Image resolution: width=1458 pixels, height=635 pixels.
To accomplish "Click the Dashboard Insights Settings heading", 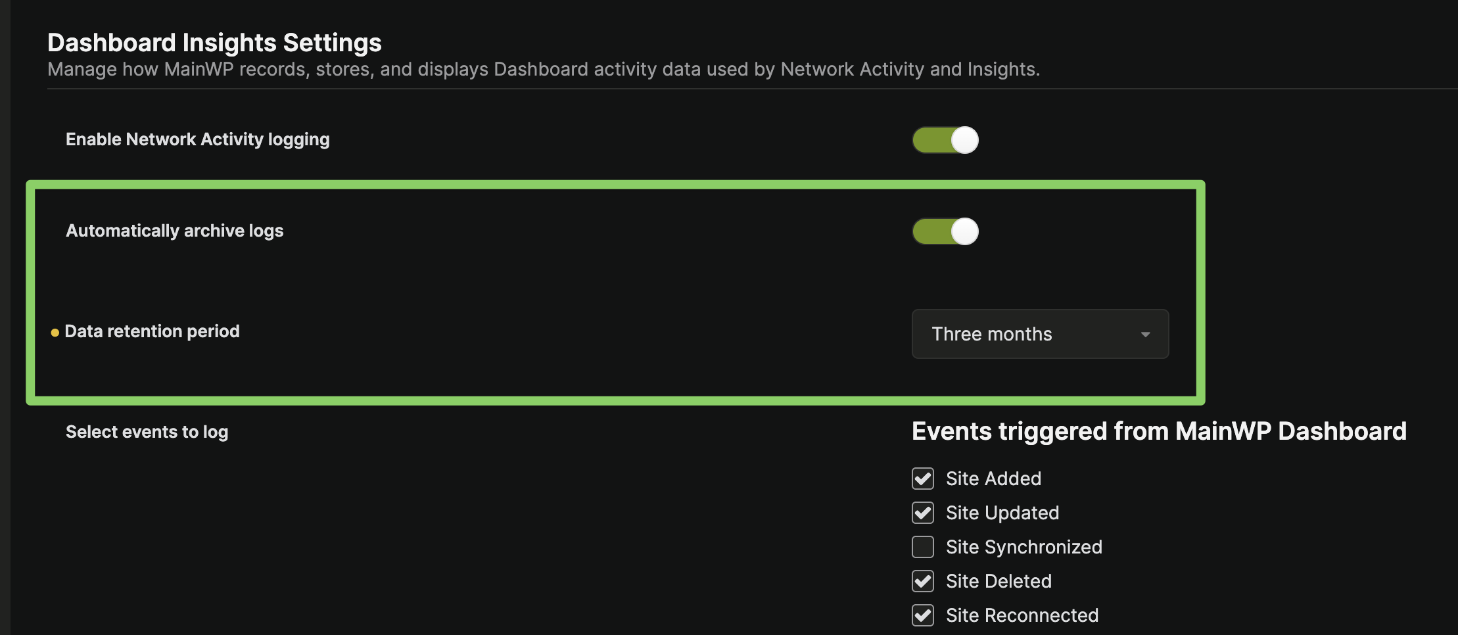I will tap(214, 43).
